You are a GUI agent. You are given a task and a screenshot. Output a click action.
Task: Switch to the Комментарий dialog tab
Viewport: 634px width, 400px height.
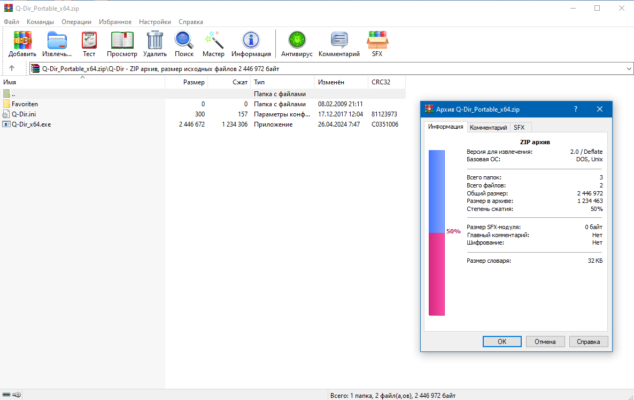point(488,127)
